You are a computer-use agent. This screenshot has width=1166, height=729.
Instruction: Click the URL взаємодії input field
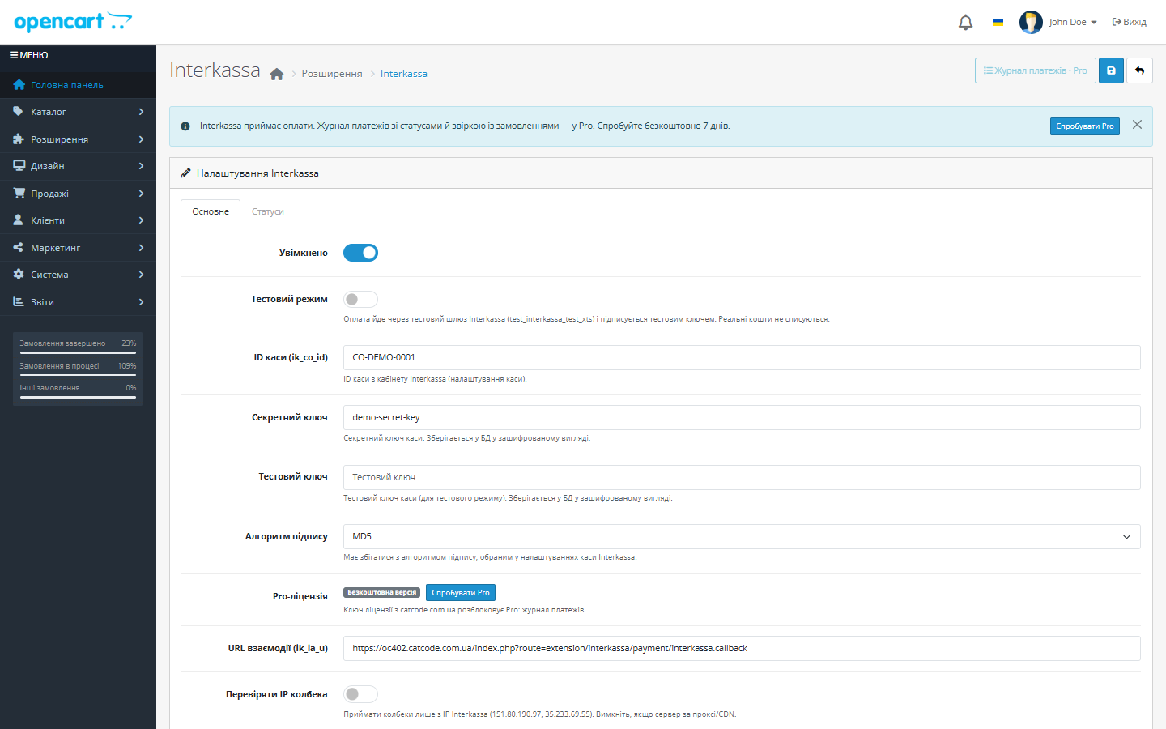tap(742, 648)
